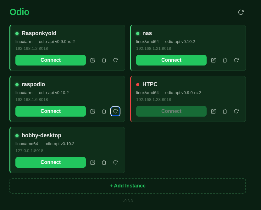Edit the nas instance settings
Viewport: 261px width, 210px height.
[x=213, y=60]
